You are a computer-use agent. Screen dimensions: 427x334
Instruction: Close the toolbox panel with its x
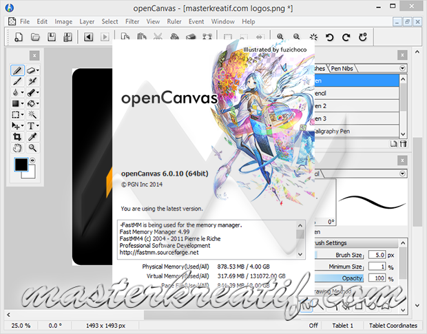tap(34, 56)
